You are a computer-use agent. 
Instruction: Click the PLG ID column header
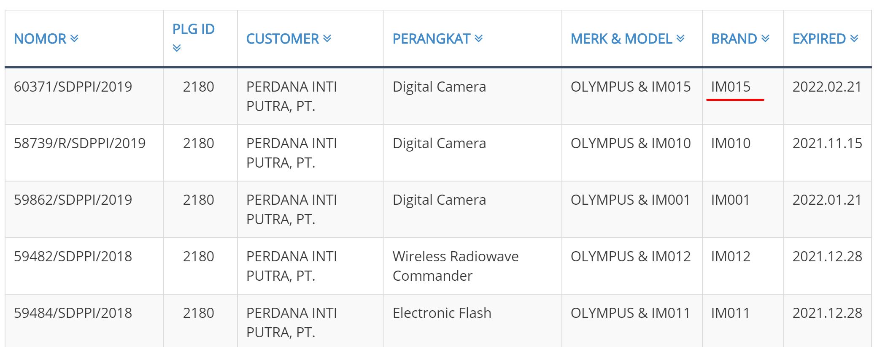coord(194,29)
